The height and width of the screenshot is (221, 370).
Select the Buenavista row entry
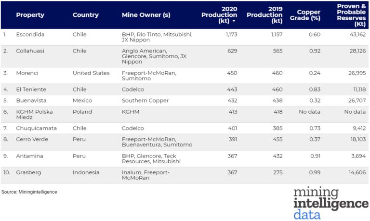tap(33, 101)
